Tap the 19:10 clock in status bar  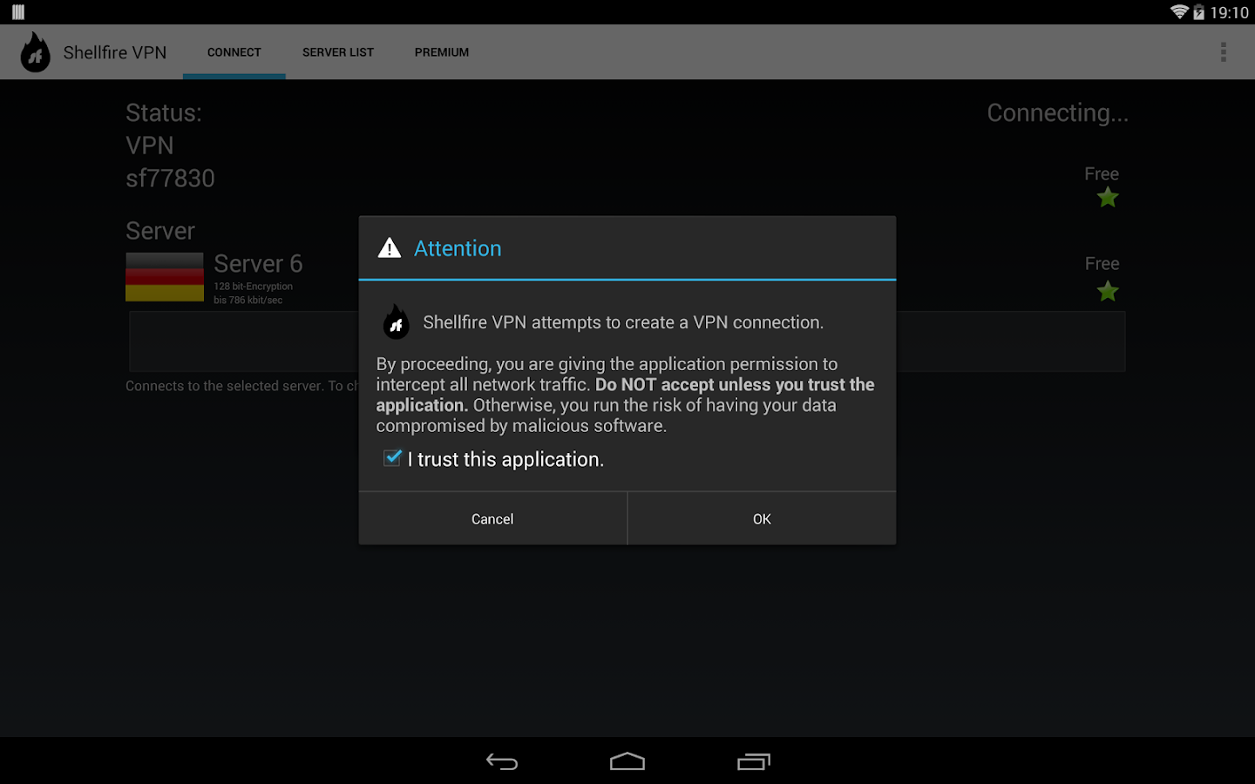click(x=1229, y=12)
